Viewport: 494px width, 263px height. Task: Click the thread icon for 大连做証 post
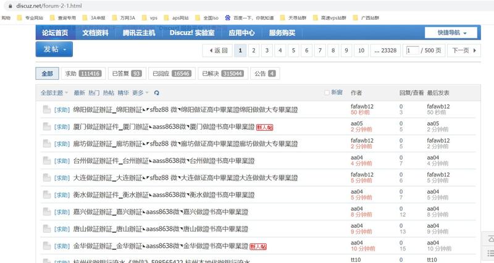46,178
